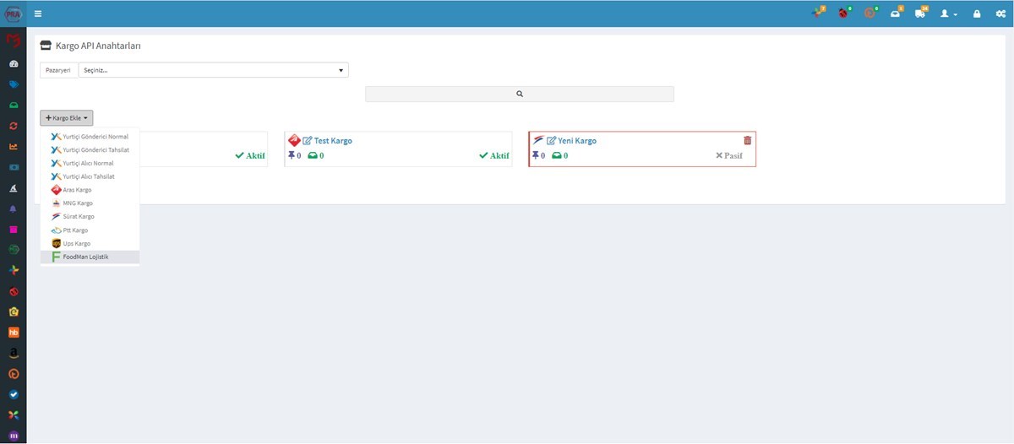Open the yellow e-bag marketplace sidebar icon
This screenshot has width=1014, height=444.
(14, 311)
